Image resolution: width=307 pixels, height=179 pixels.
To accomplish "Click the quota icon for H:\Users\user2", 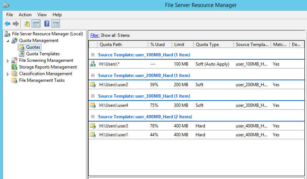I will point(93,84).
